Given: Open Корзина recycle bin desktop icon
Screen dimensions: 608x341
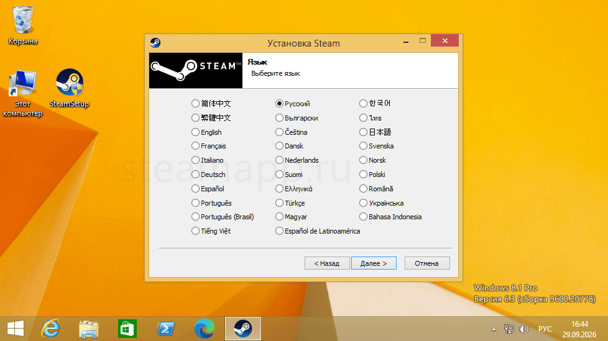Looking at the screenshot, I should [23, 25].
